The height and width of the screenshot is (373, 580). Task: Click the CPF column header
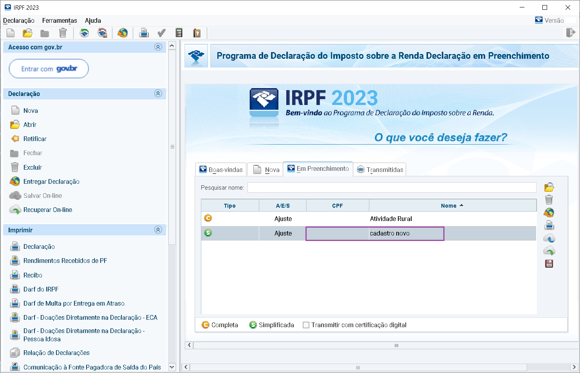(x=338, y=206)
